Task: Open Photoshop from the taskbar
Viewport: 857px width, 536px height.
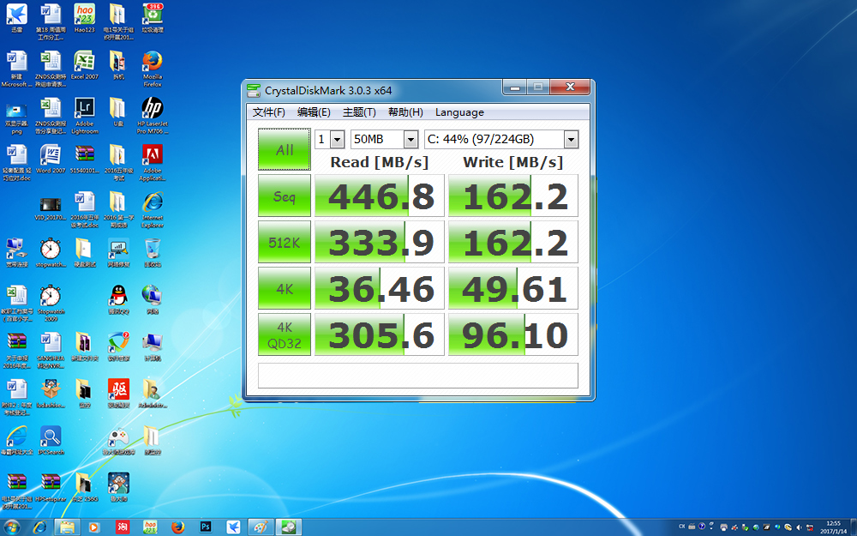Action: click(x=206, y=527)
